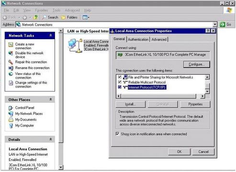Toggle the Reliable Multicast Protocol checkbox

[x=120, y=82]
